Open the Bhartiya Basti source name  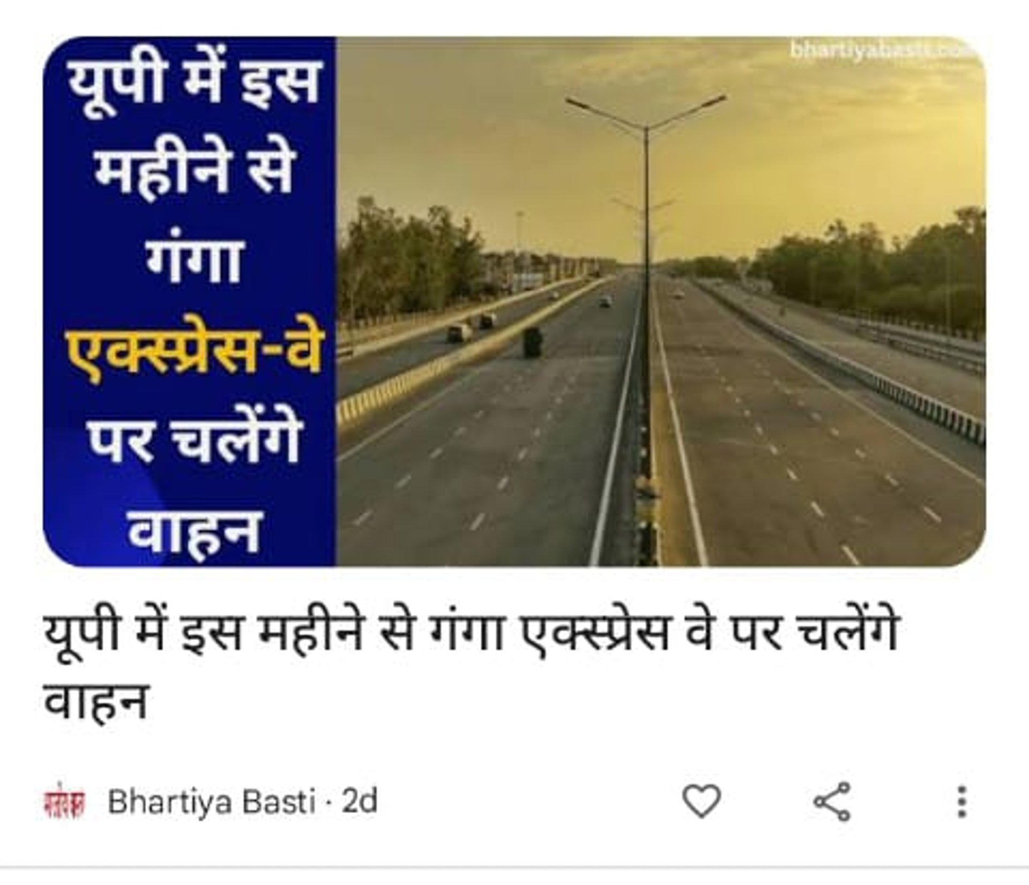click(x=211, y=801)
